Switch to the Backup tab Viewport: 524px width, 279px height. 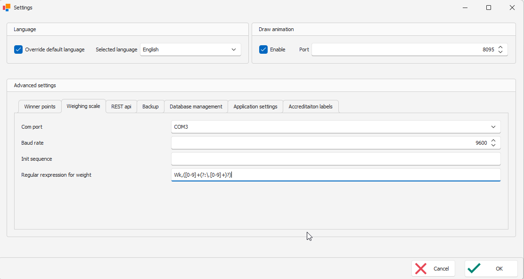150,107
